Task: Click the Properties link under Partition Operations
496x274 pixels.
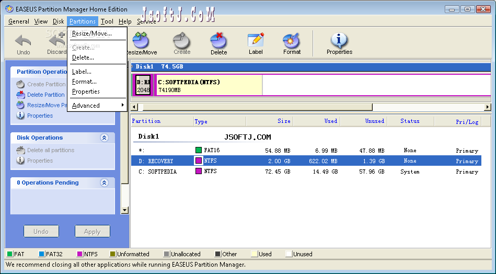Action: tap(40, 116)
